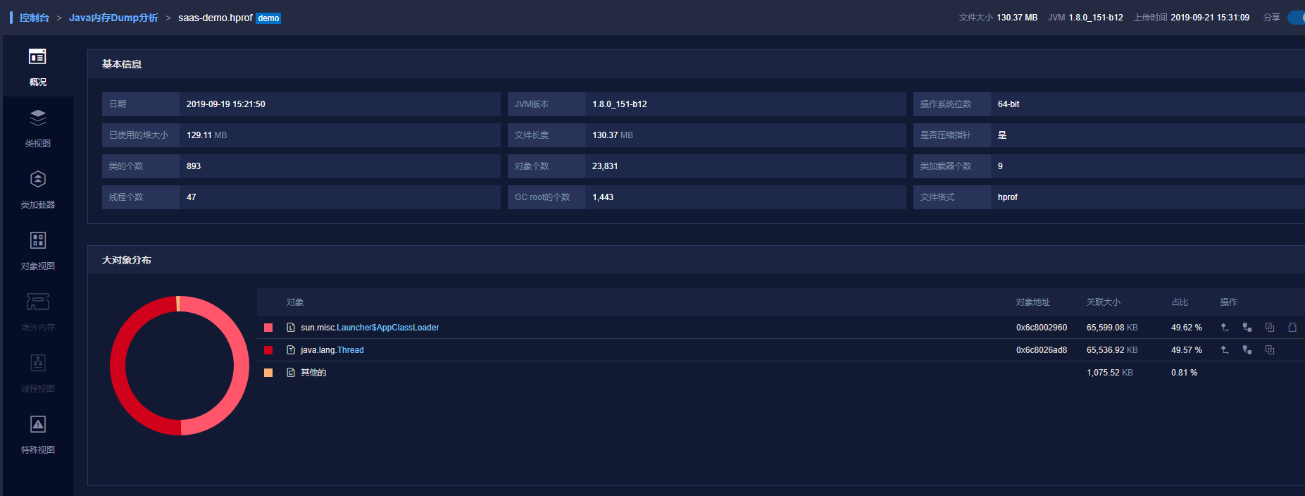Viewport: 1305px width, 496px height.
Task: Click class count value 893
Action: pyautogui.click(x=194, y=166)
